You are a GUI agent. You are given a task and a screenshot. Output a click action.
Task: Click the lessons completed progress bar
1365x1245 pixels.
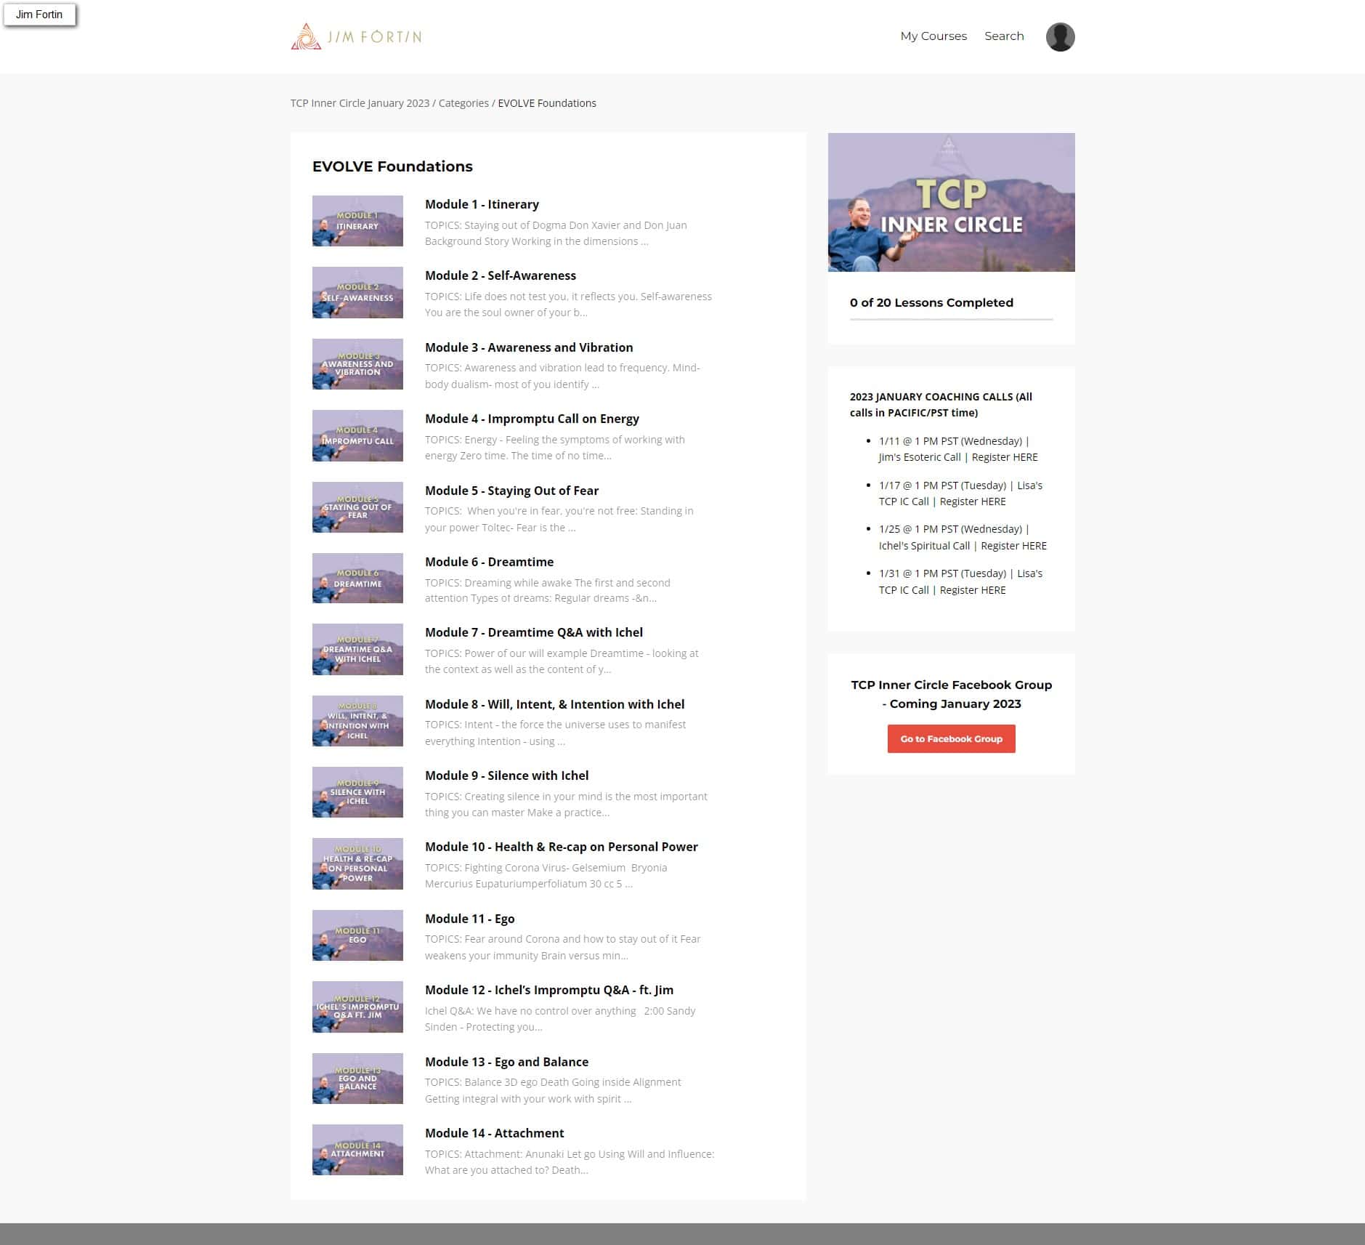[x=951, y=319]
